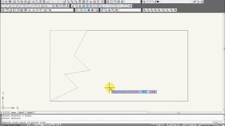Select the Rectangle draw tool
The width and height of the screenshot is (225, 126).
[17, 6]
